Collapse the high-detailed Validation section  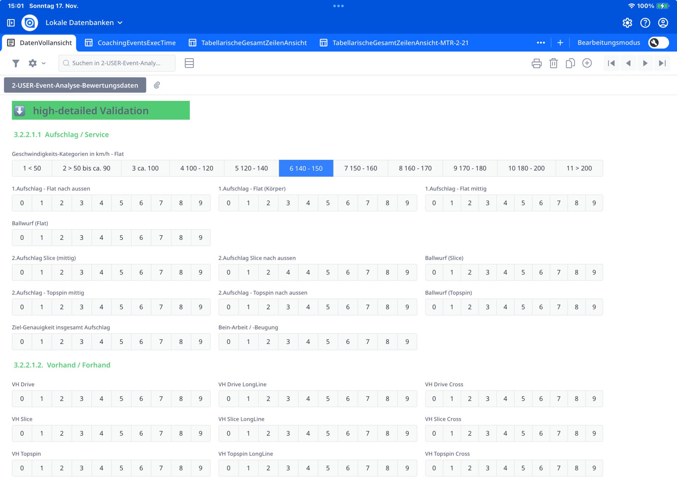tap(20, 110)
